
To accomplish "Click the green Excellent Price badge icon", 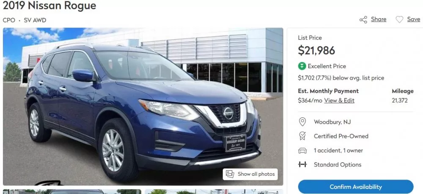I will point(302,66).
